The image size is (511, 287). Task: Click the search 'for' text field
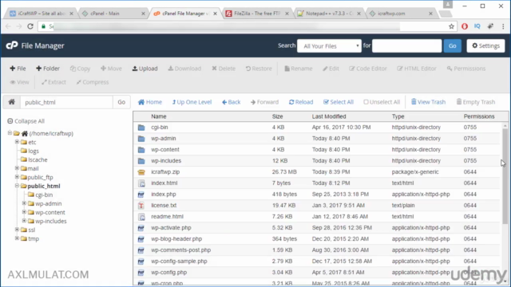406,46
